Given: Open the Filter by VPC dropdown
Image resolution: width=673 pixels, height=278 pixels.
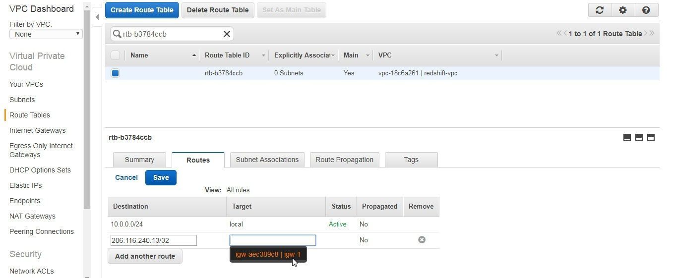Looking at the screenshot, I should coord(46,34).
